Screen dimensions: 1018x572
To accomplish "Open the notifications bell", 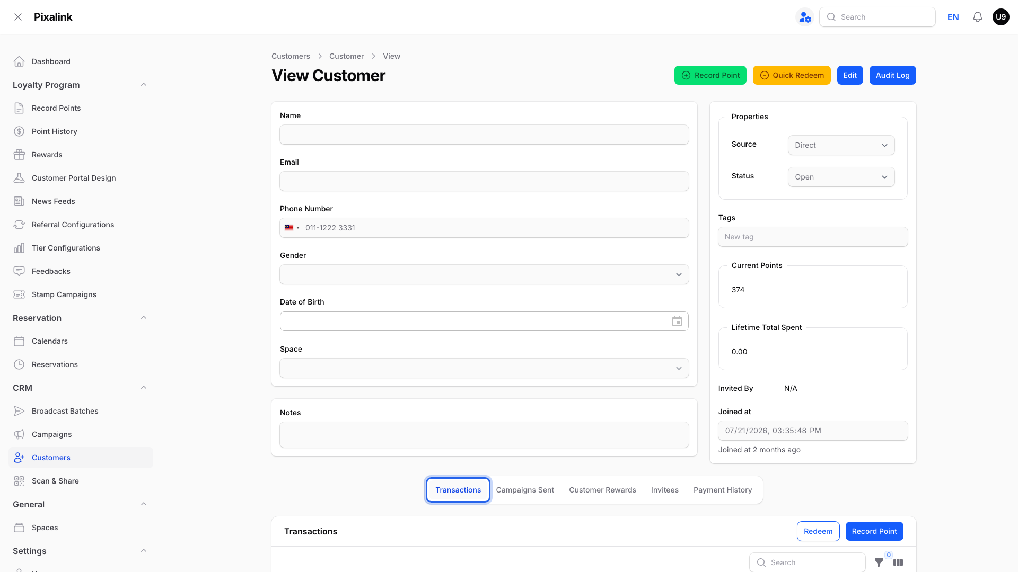I will point(978,17).
